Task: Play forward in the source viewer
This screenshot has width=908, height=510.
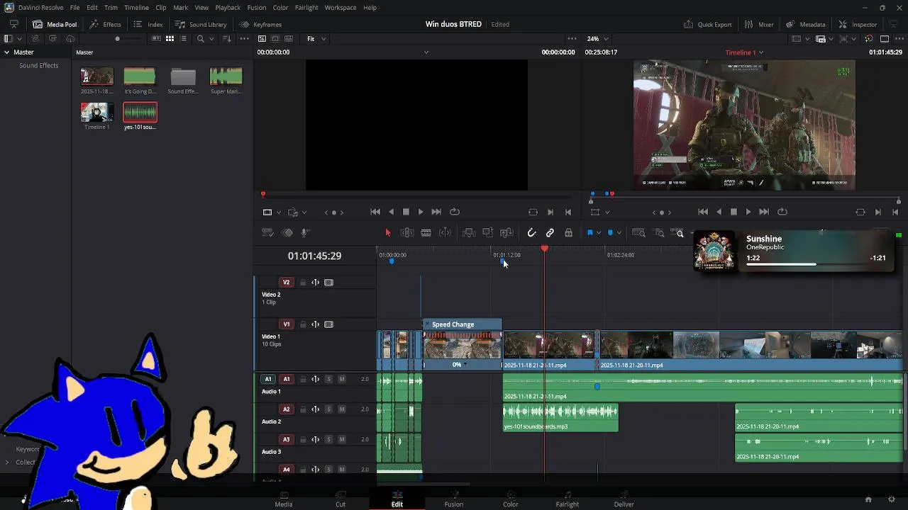Action: [421, 212]
